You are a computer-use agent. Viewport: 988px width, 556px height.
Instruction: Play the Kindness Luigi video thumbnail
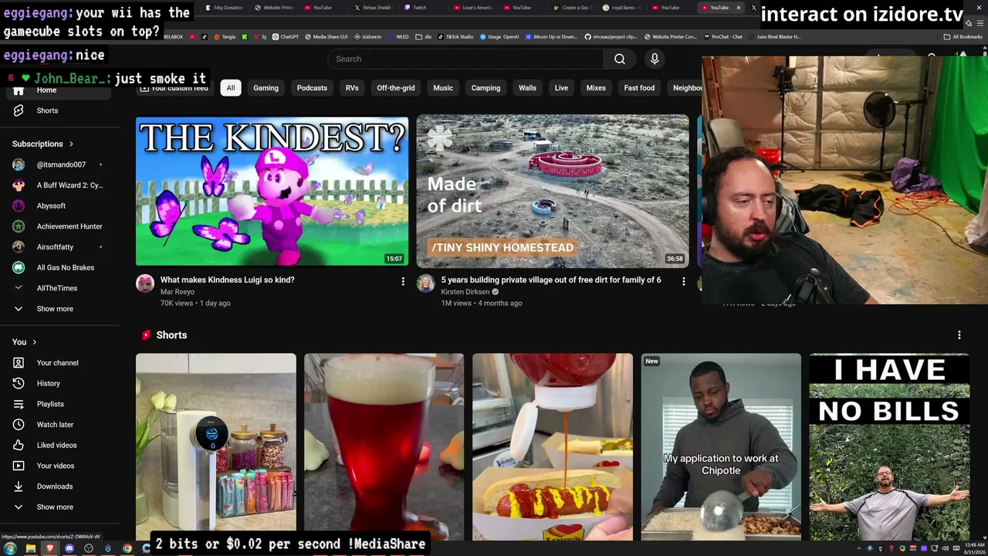coord(272,191)
